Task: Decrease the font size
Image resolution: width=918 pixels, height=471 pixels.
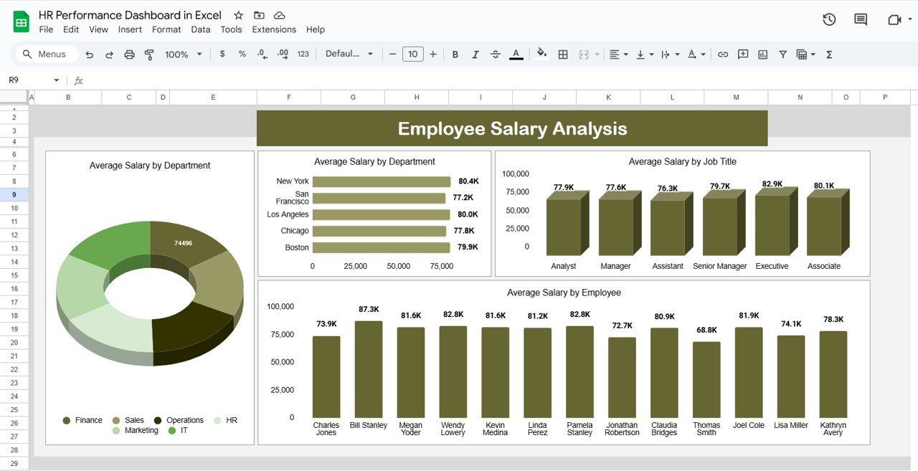Action: pyautogui.click(x=392, y=54)
